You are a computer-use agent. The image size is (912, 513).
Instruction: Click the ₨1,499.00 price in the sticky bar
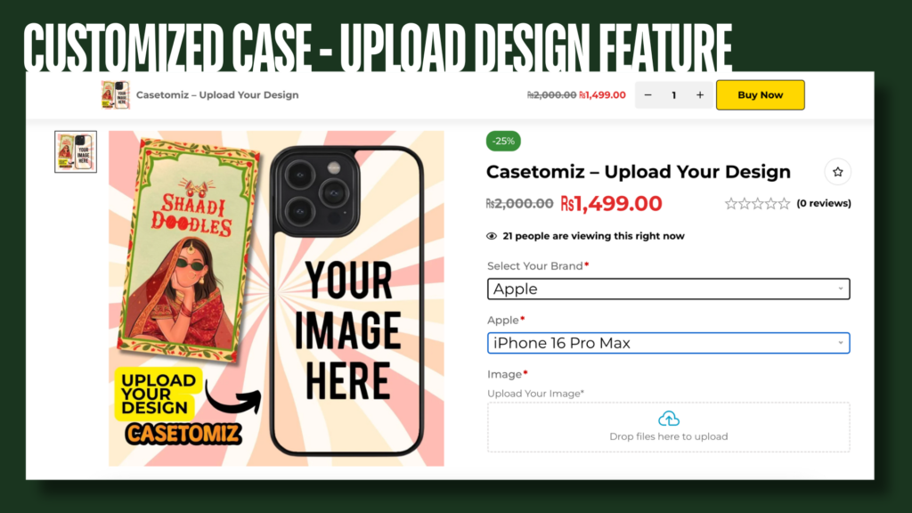tap(603, 94)
